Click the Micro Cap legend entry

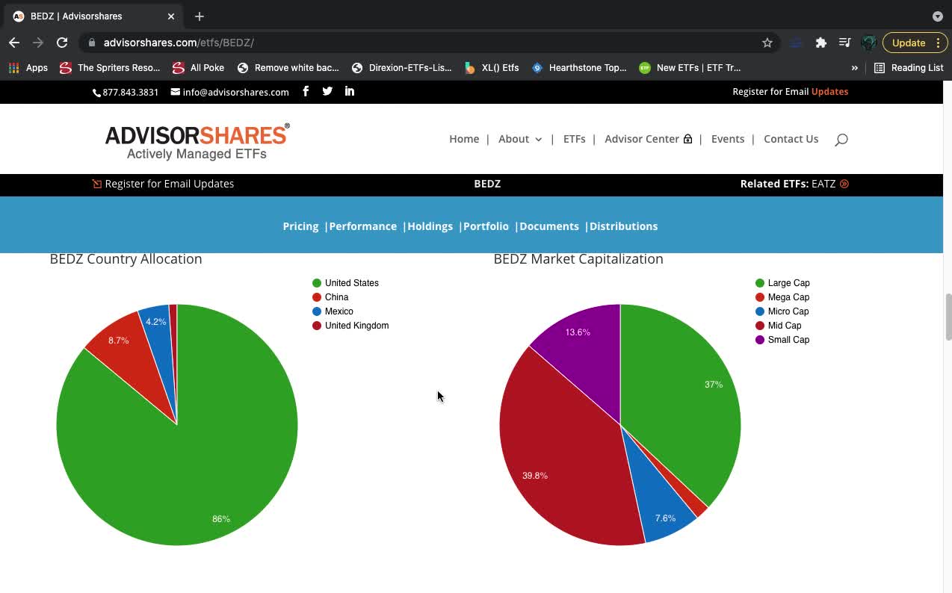782,311
